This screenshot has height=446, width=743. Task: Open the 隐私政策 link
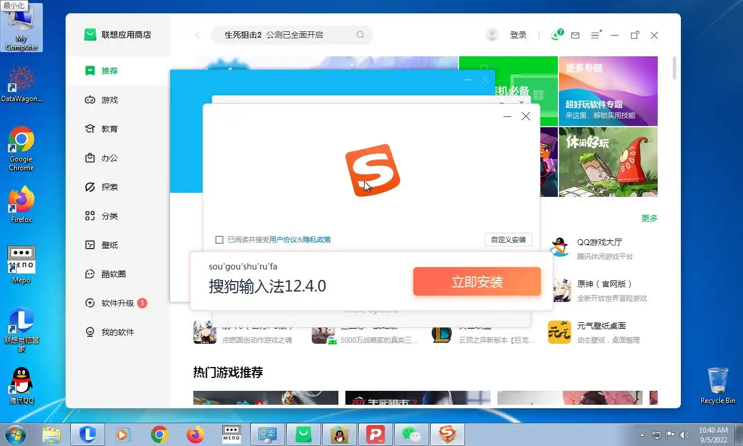[x=317, y=240]
